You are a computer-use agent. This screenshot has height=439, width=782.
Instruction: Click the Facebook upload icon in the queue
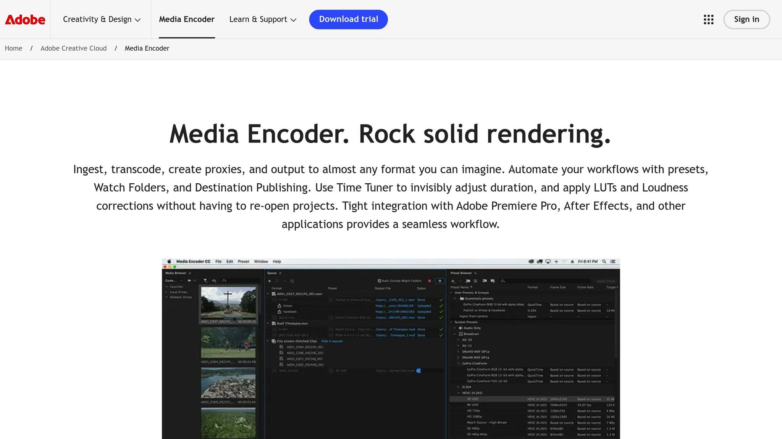pyautogui.click(x=279, y=311)
